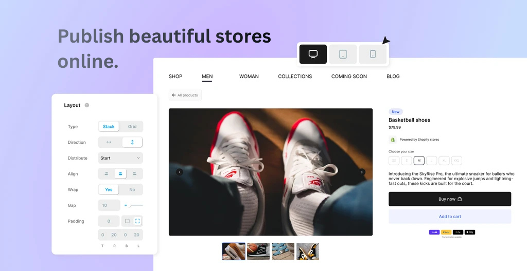Select the basketball sneaker thumbnail
The height and width of the screenshot is (271, 527).
click(x=258, y=251)
